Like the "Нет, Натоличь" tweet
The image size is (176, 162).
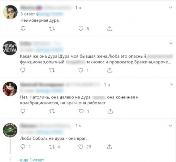tap(81, 111)
